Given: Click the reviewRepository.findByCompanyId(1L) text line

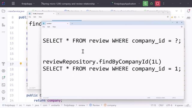Looking at the screenshot, I should point(102,61).
